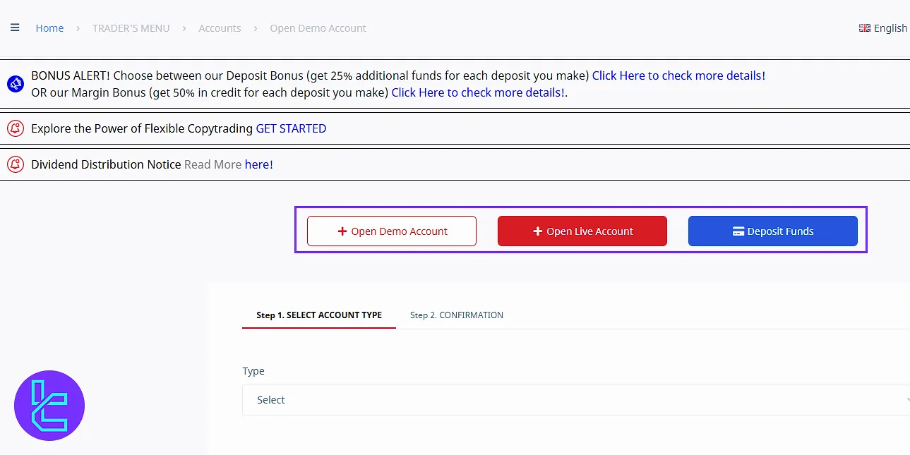
Task: Open Margin Bonus details link
Action: point(478,92)
